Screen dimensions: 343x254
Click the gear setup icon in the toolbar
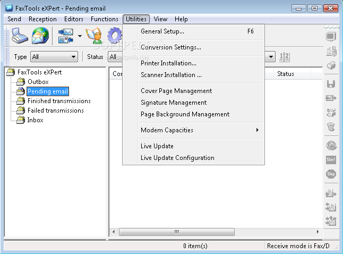(x=115, y=36)
